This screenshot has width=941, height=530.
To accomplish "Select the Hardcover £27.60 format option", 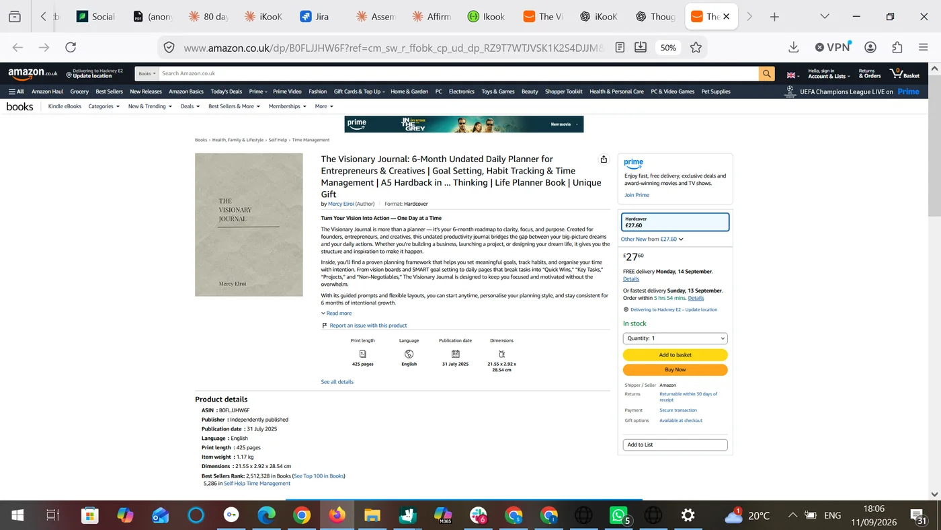I will (x=675, y=222).
